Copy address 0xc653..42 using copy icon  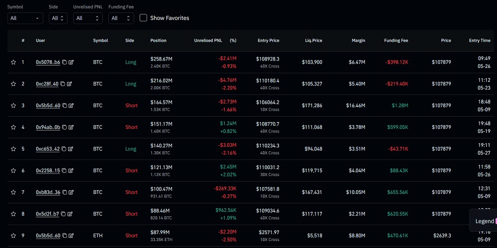64,149
